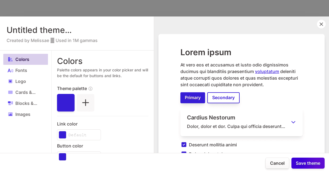
Task: Close the theme editor dialog
Action: 321,24
